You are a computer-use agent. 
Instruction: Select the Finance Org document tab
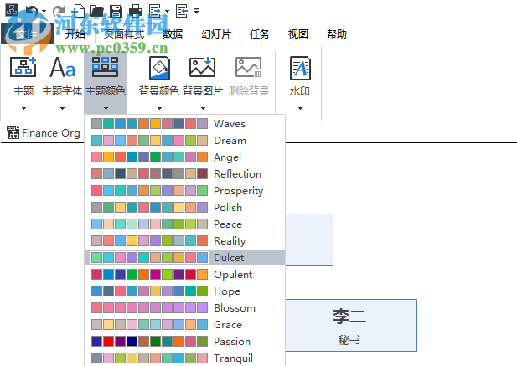pos(44,133)
